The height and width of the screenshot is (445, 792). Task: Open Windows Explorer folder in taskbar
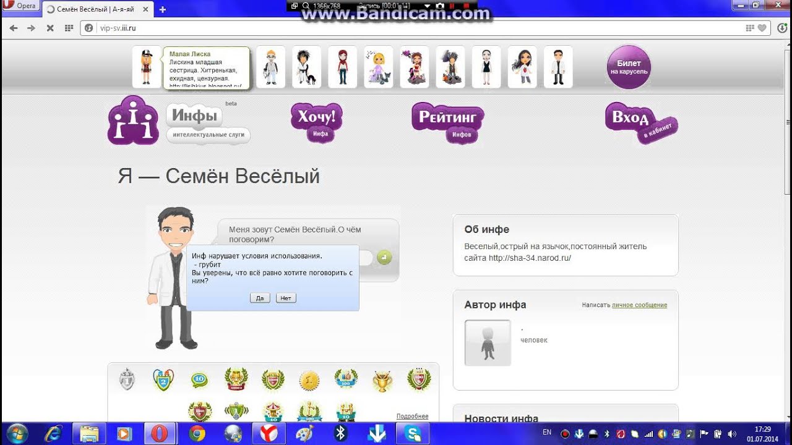(x=89, y=434)
